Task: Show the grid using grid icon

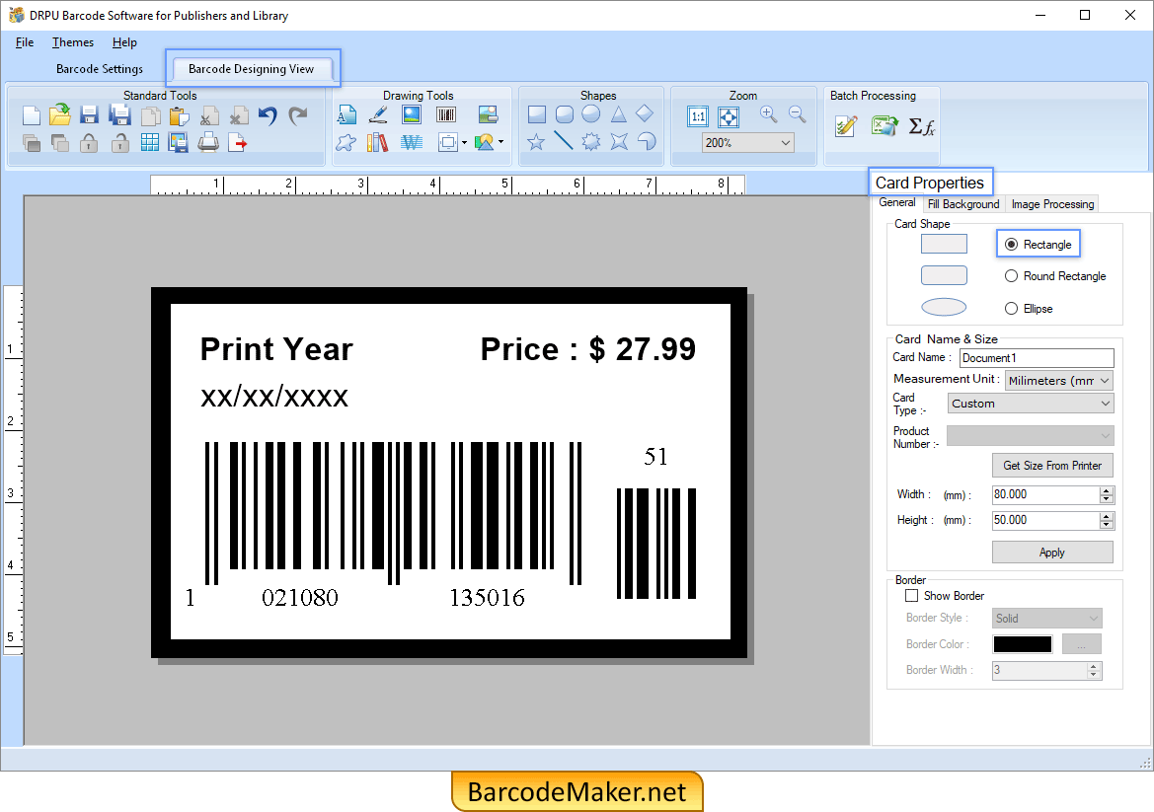Action: (x=149, y=142)
